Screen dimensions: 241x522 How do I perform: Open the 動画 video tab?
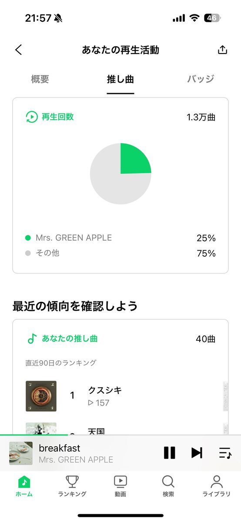click(x=120, y=486)
